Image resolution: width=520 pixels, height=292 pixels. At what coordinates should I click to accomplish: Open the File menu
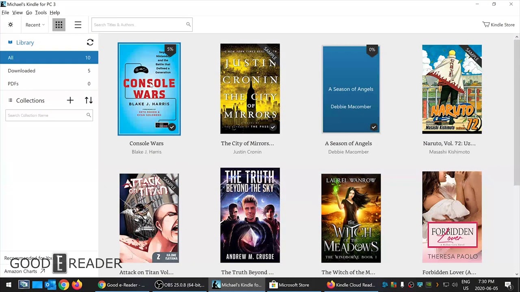pyautogui.click(x=5, y=13)
